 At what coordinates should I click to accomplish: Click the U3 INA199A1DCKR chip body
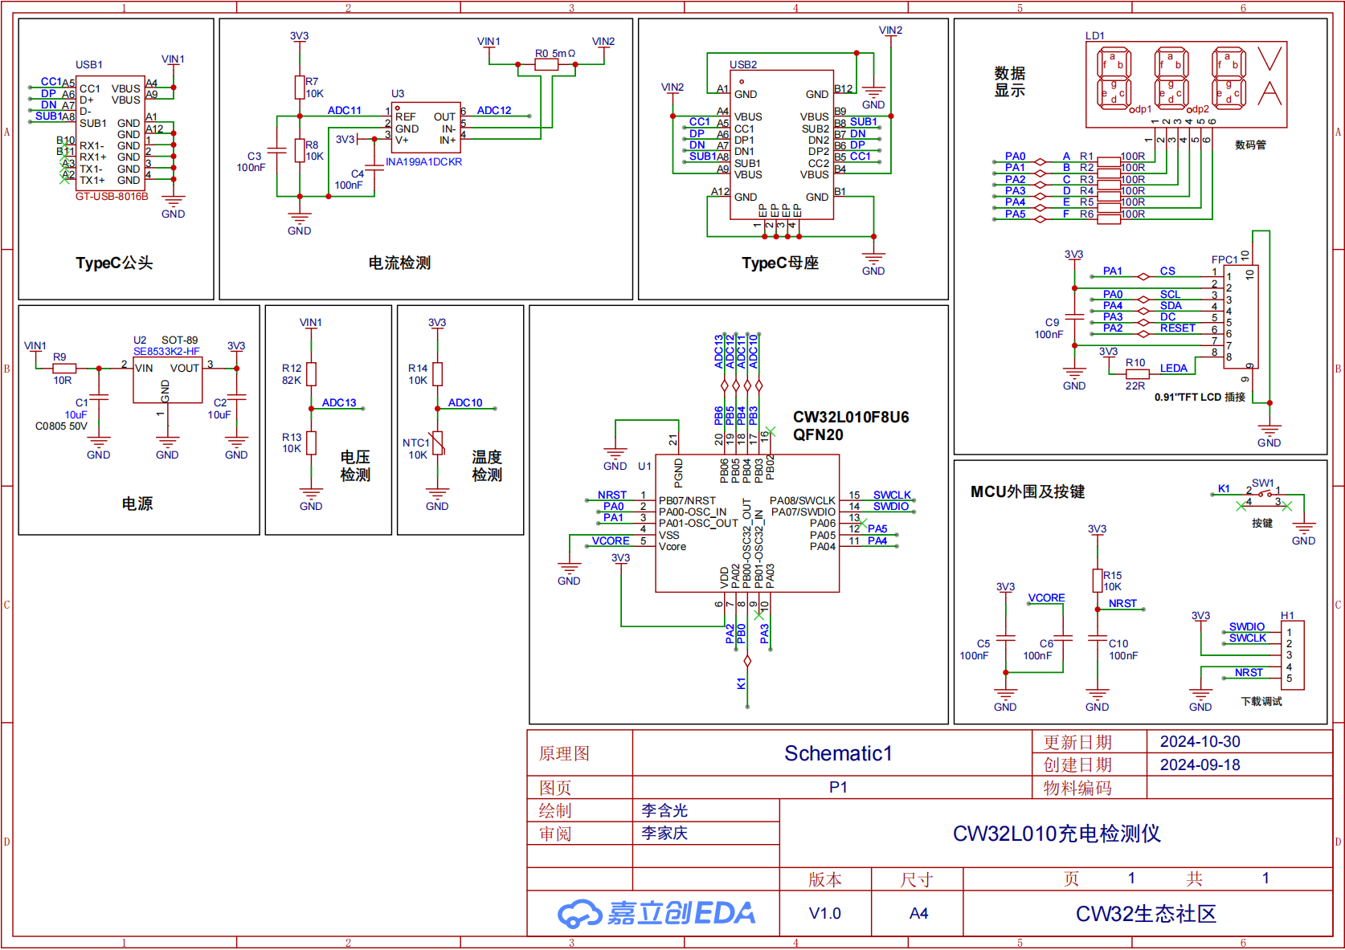click(426, 128)
